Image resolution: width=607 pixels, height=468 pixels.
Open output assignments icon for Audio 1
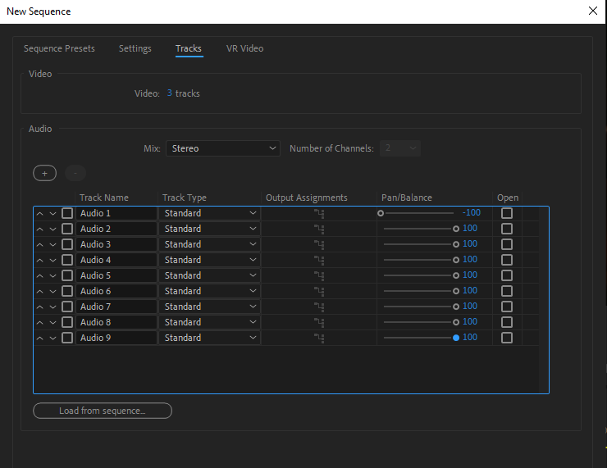click(x=319, y=213)
